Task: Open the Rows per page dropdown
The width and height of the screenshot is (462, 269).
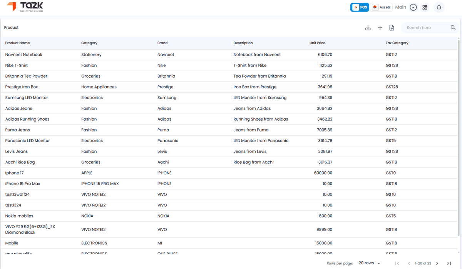Action: point(369,263)
